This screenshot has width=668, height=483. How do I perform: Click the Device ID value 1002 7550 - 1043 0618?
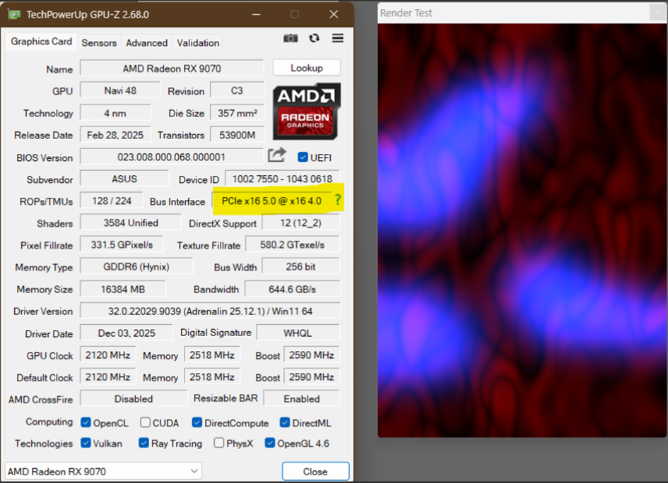(283, 179)
